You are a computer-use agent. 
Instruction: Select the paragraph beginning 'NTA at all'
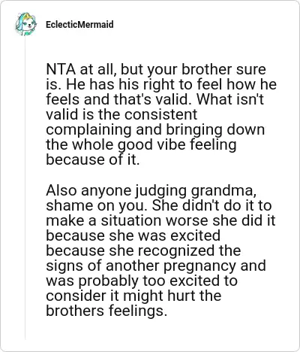(x=161, y=114)
